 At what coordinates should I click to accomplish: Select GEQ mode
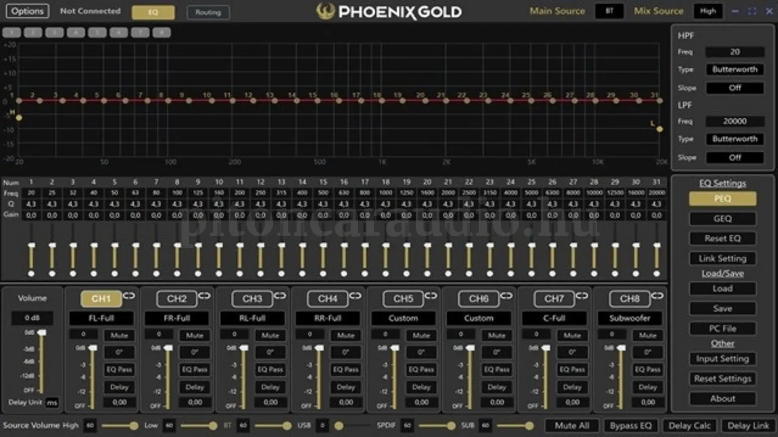pos(722,219)
